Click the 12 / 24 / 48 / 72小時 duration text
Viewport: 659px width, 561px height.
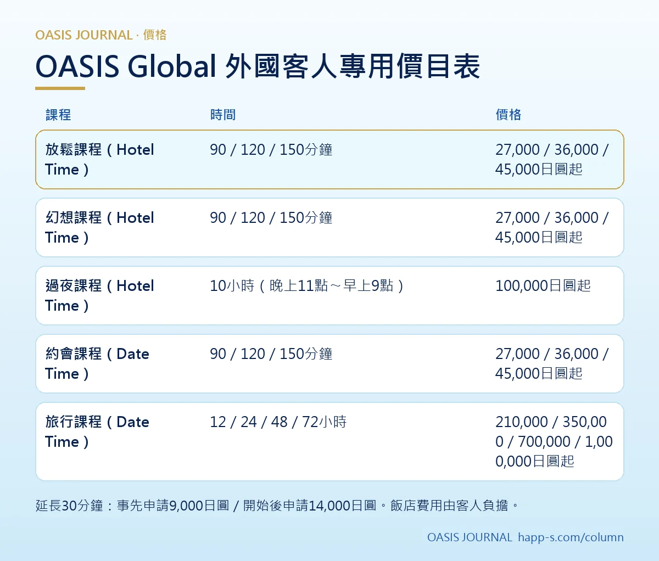[278, 422]
